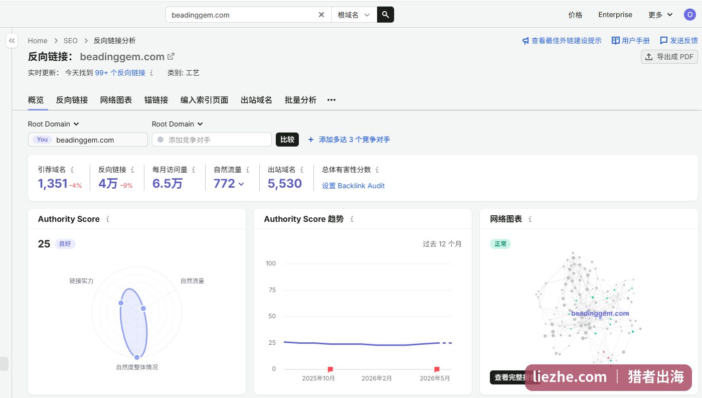Open the 批量分析 tab
This screenshot has height=398, width=702.
[301, 100]
